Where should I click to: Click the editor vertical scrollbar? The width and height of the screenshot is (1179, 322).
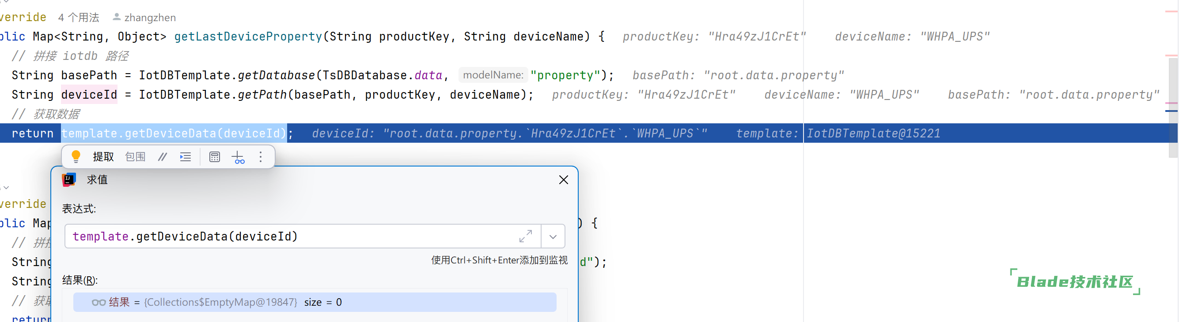tap(1173, 107)
